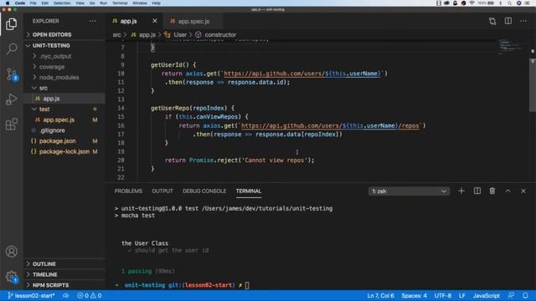Open the Selection menu

click(x=62, y=3)
